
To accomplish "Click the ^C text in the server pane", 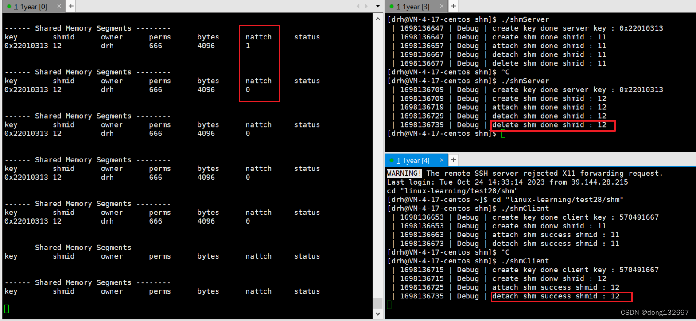I will tap(505, 72).
